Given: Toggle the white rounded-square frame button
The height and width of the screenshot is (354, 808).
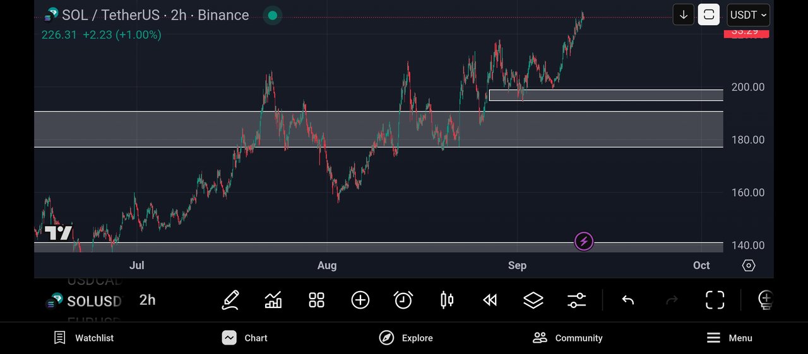Looking at the screenshot, I should coord(709,14).
